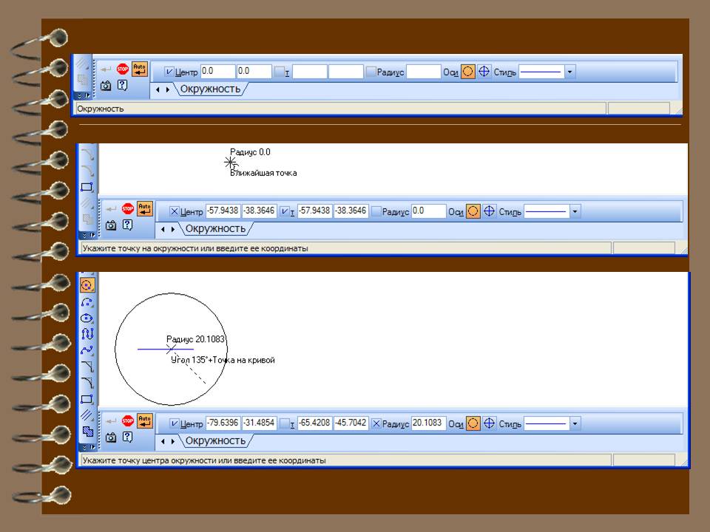Open the Стиль dropdown in top panel
This screenshot has width=710, height=532.
pyautogui.click(x=570, y=72)
